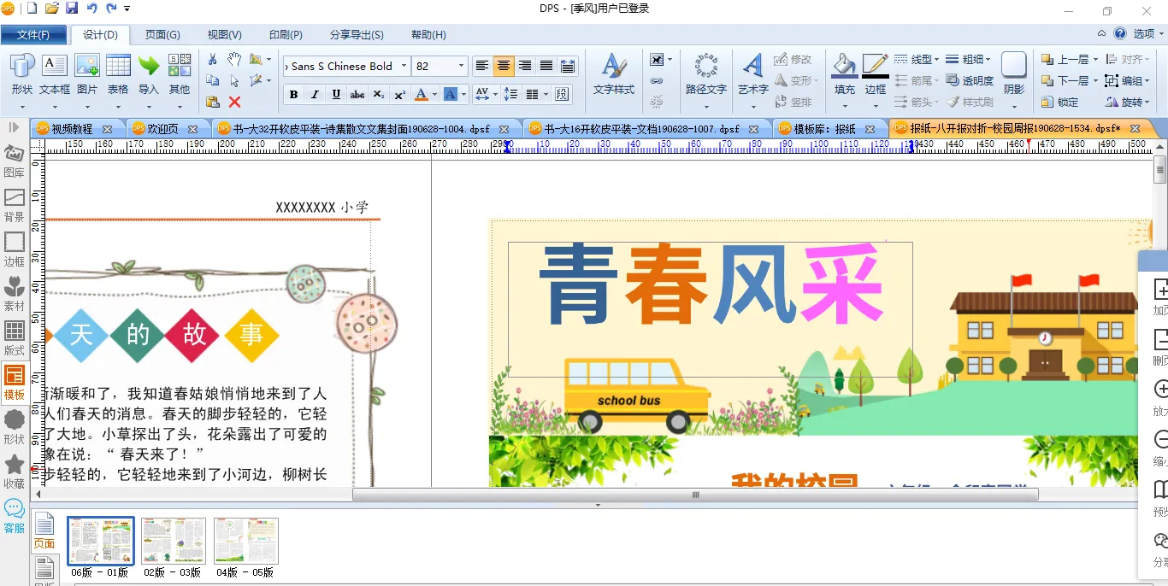Viewport: 1168px width, 586px height.
Task: Toggle bold formatting
Action: click(x=293, y=94)
